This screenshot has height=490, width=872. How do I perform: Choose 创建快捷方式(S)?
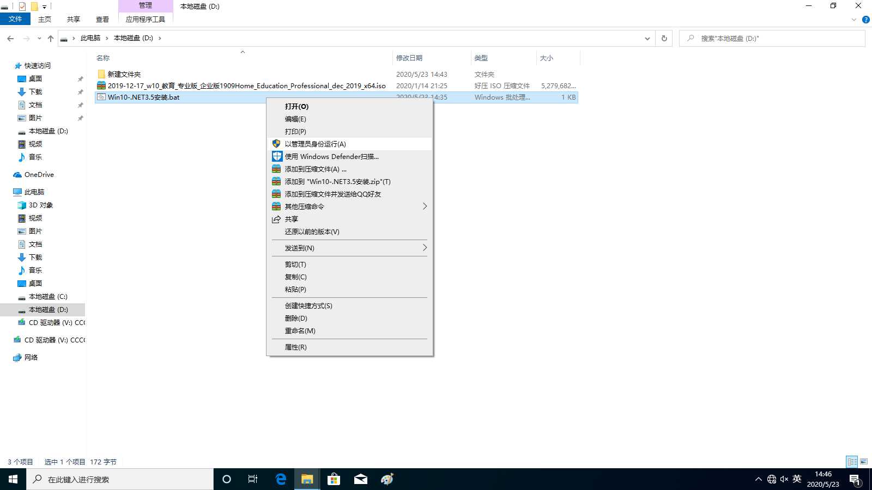pyautogui.click(x=349, y=305)
